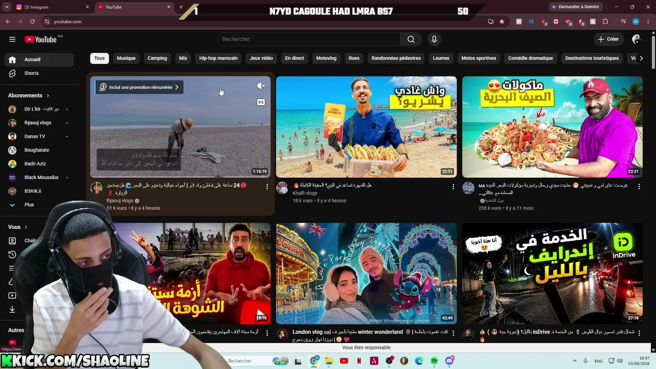Open a new browser tab with the plus icon
Image resolution: width=656 pixels, height=369 pixels.
coord(181,7)
